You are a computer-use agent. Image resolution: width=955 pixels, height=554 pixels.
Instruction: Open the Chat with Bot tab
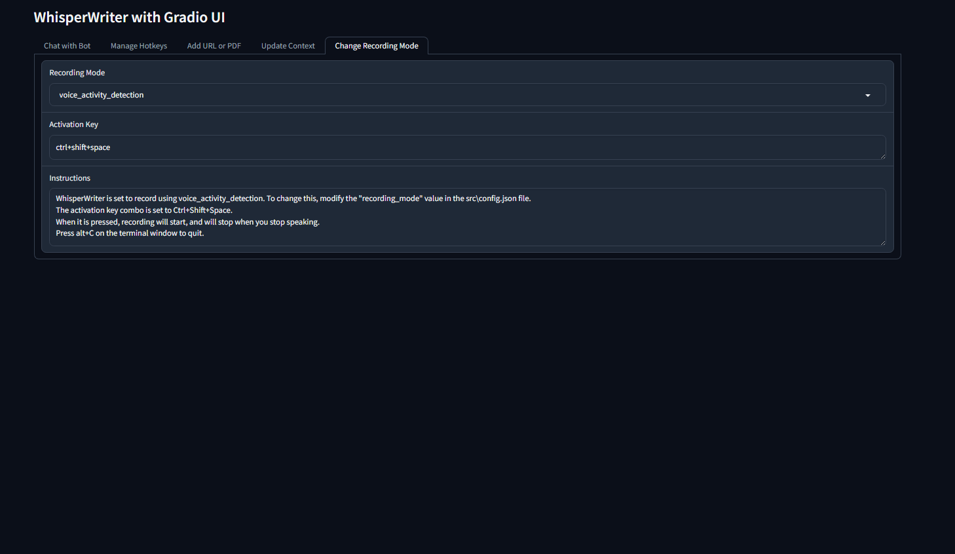point(67,46)
